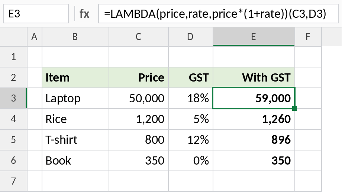
Task: Select the price cell 50,000
Action: pyautogui.click(x=139, y=98)
